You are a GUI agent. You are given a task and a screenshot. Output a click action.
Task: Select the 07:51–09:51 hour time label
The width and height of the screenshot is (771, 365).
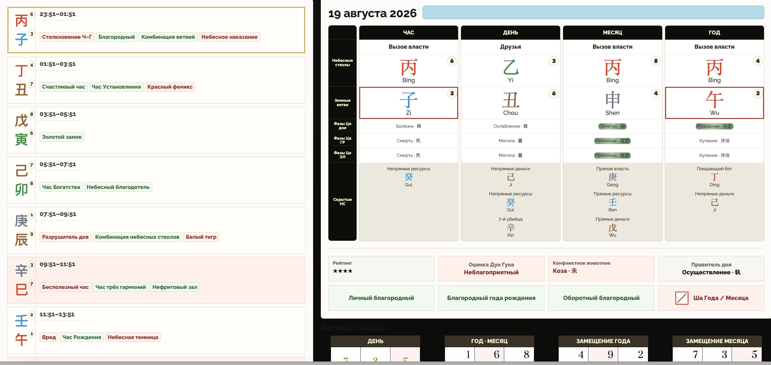[58, 215]
